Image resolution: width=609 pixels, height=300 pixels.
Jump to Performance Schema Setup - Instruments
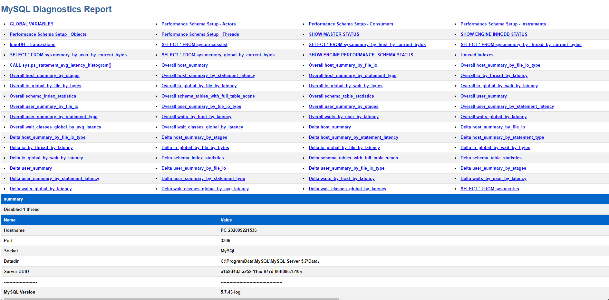tap(503, 24)
